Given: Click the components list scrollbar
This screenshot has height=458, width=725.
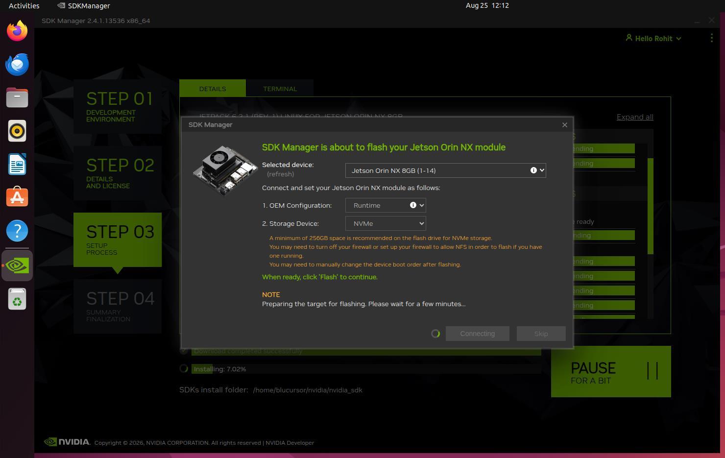Looking at the screenshot, I should point(651,206).
